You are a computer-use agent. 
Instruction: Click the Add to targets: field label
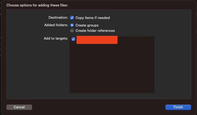point(56,39)
